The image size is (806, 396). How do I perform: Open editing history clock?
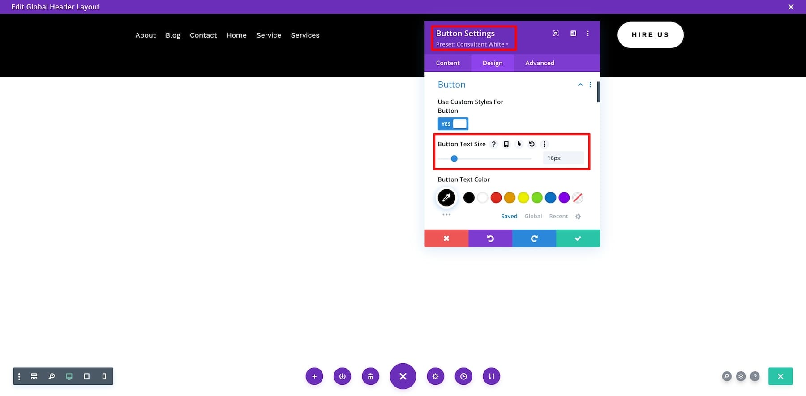(463, 376)
